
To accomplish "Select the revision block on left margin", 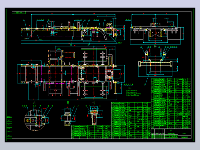I will [9, 127].
